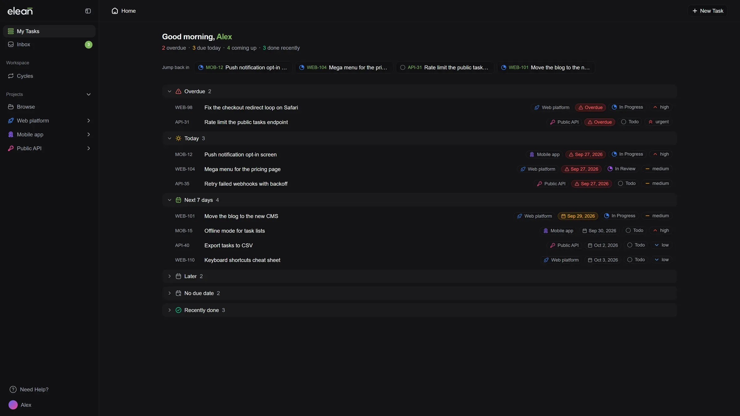This screenshot has height=416, width=740.
Task: Click the elean logo
Action: (x=20, y=11)
